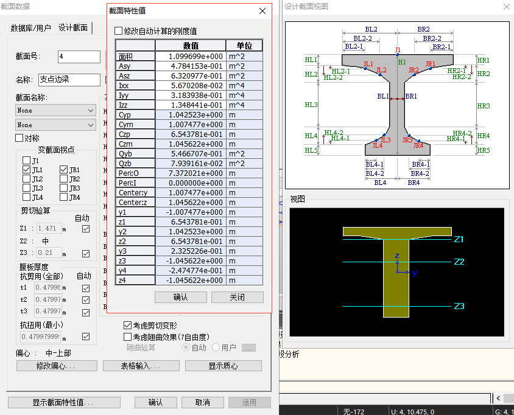Select the 面积 value cell in table
514x415 pixels.
point(191,57)
